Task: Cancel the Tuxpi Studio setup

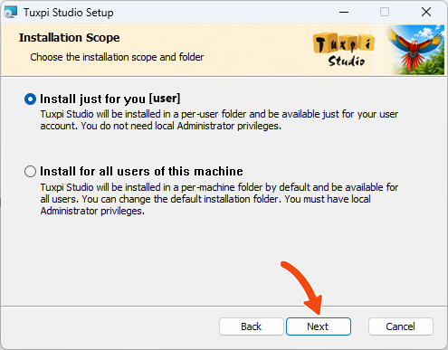Action: 401,326
